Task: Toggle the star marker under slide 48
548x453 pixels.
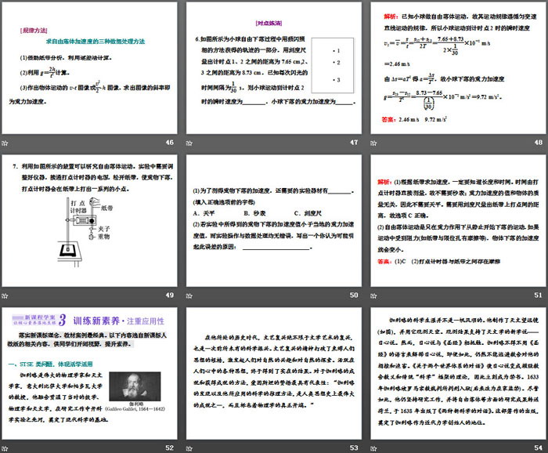Action: [x=373, y=142]
